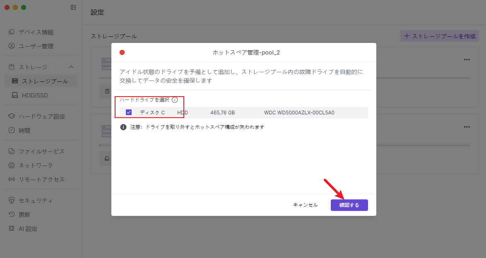
Task: Click the info icon beside ハードドライブを選択
Action: coord(175,100)
